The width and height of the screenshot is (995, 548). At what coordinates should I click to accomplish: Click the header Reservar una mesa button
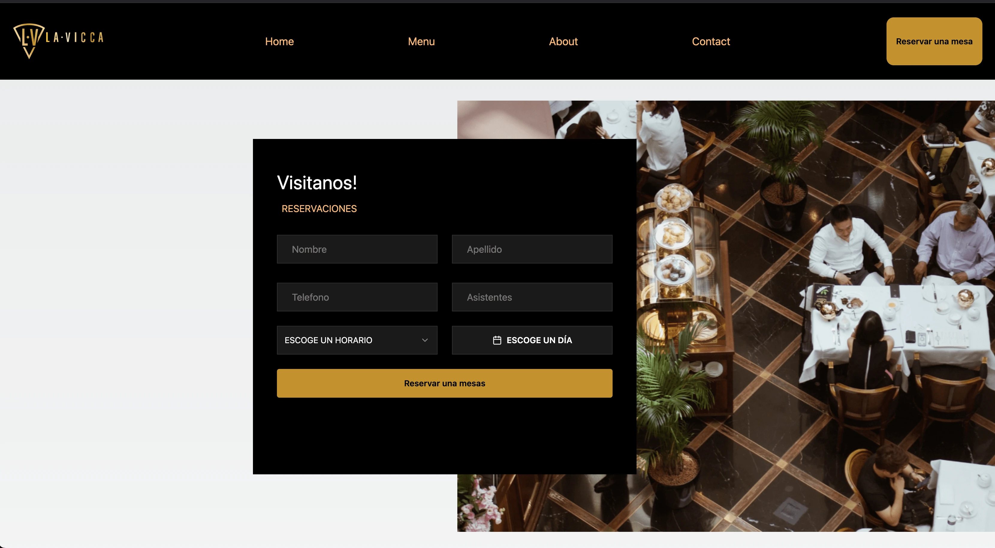pyautogui.click(x=934, y=41)
